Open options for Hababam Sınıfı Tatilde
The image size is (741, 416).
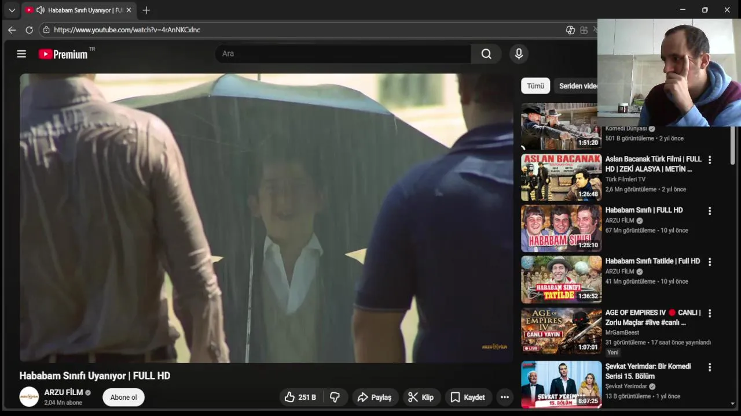[x=710, y=262]
